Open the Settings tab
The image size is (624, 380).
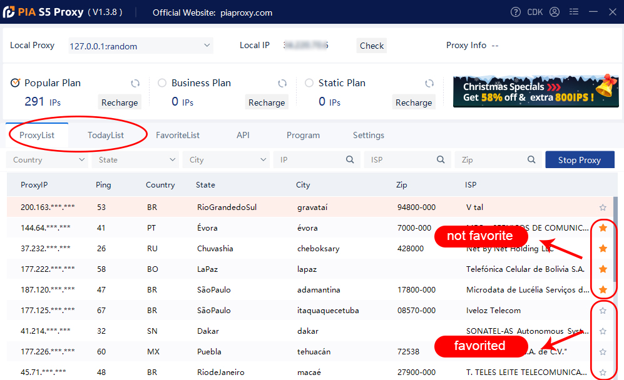tap(369, 135)
